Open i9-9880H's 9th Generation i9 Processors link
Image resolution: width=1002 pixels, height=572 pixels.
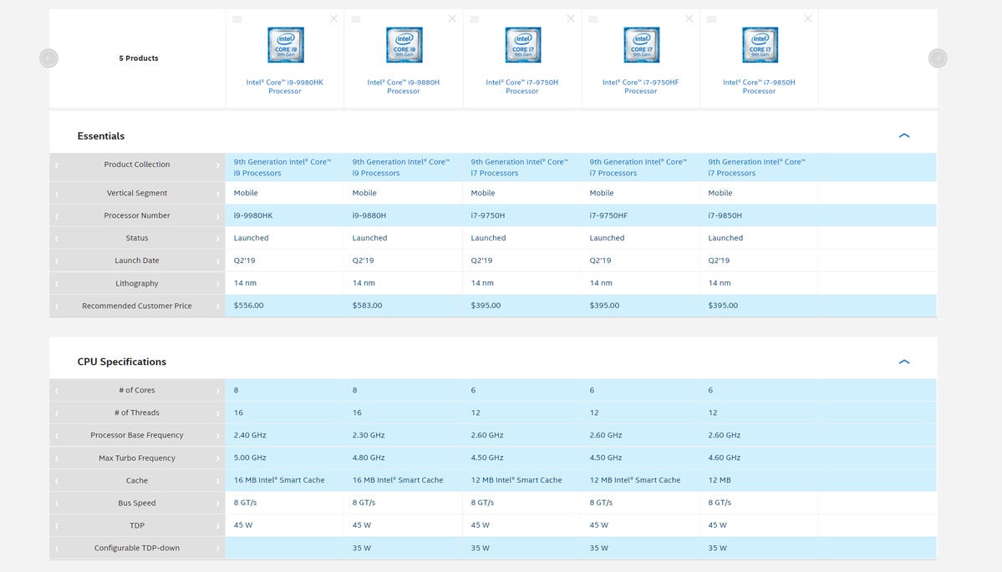(401, 167)
